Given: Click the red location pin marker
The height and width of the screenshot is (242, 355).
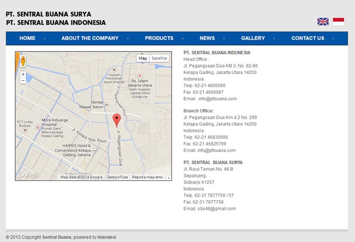Looking at the screenshot, I should tap(116, 120).
